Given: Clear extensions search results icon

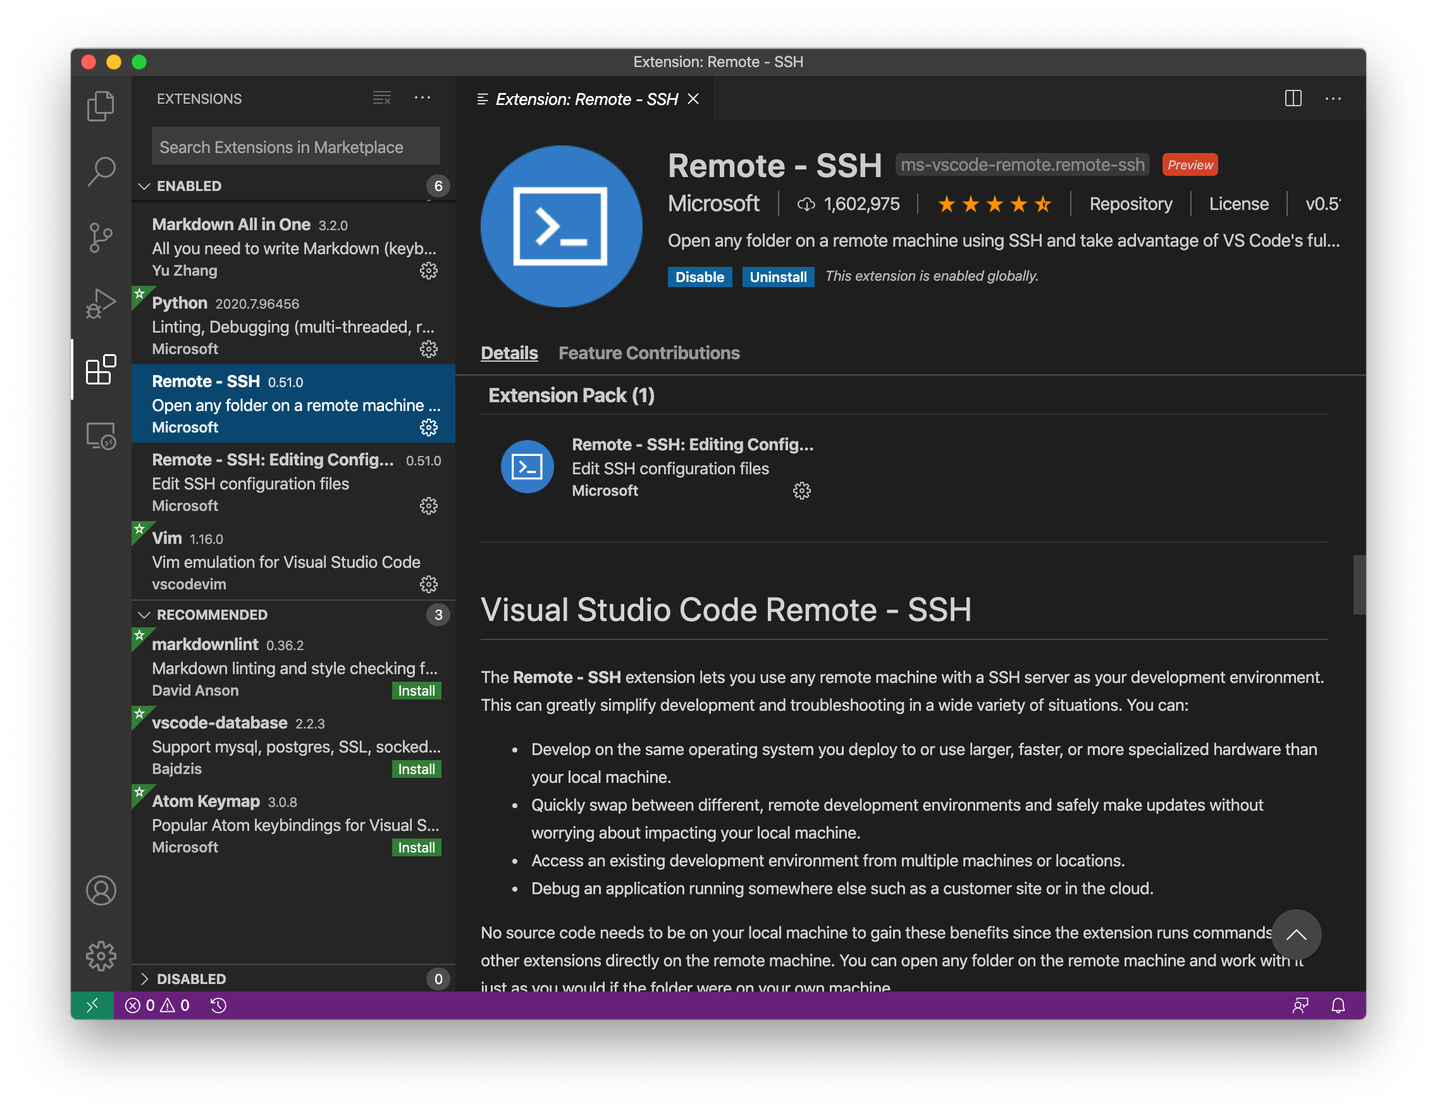Looking at the screenshot, I should point(381,99).
